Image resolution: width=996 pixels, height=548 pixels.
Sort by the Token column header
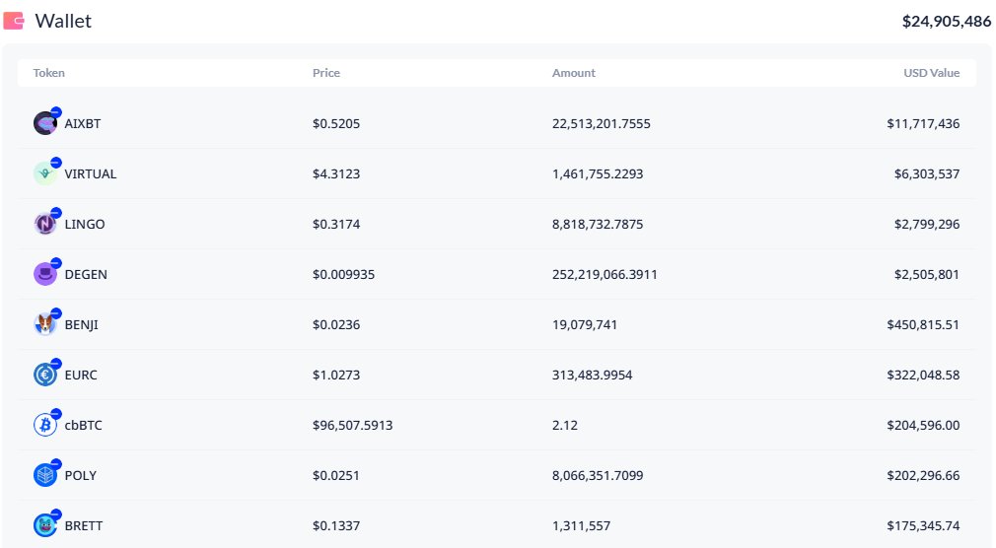[49, 73]
